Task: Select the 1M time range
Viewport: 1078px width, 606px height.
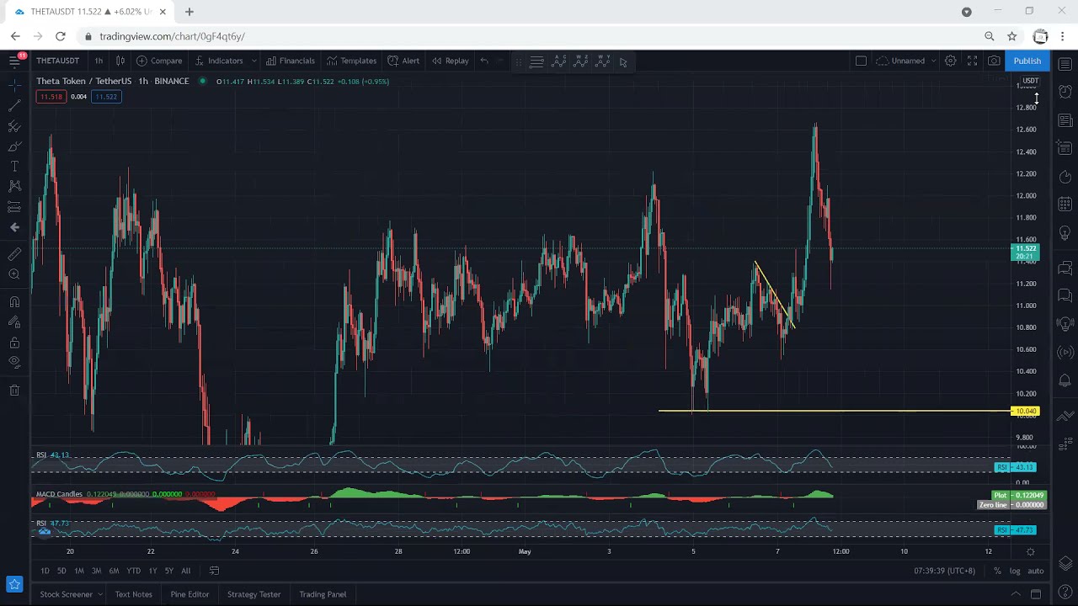Action: pos(79,571)
